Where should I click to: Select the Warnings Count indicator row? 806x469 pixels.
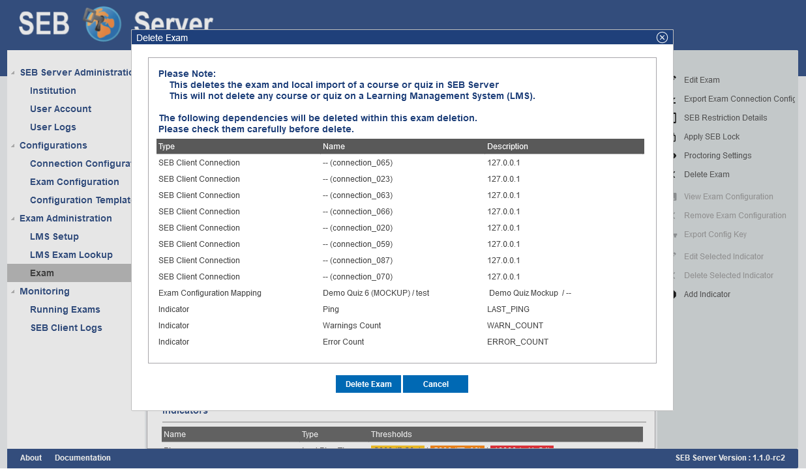coord(352,326)
